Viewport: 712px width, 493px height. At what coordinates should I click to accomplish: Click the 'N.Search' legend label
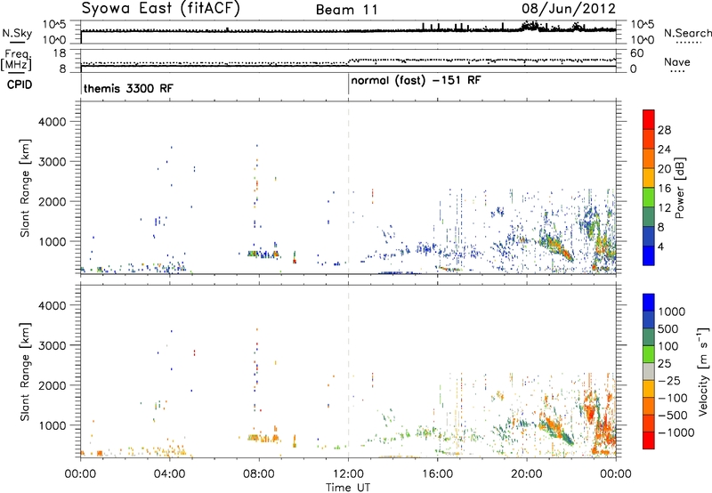tap(687, 33)
